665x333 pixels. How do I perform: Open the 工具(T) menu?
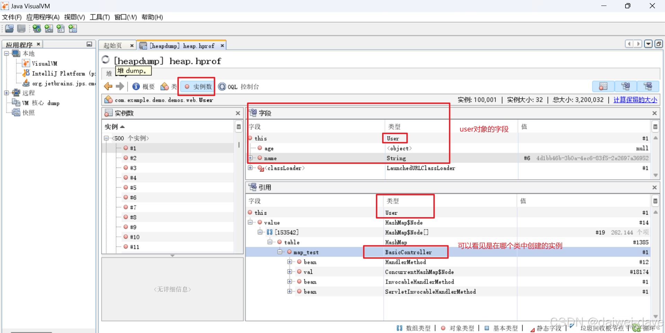click(100, 17)
